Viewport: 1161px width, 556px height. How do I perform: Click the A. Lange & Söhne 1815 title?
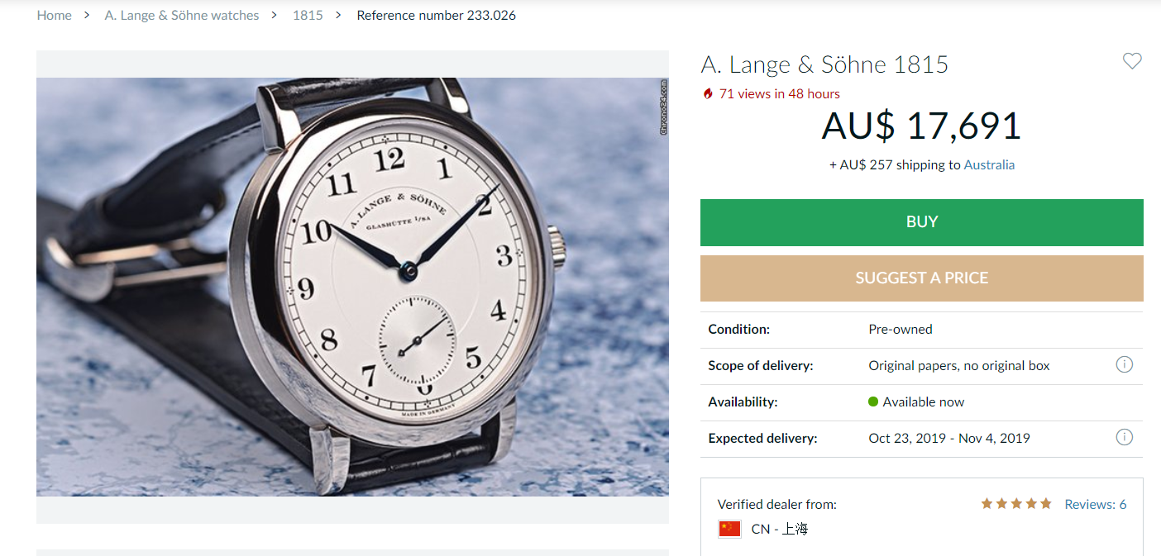tap(824, 64)
